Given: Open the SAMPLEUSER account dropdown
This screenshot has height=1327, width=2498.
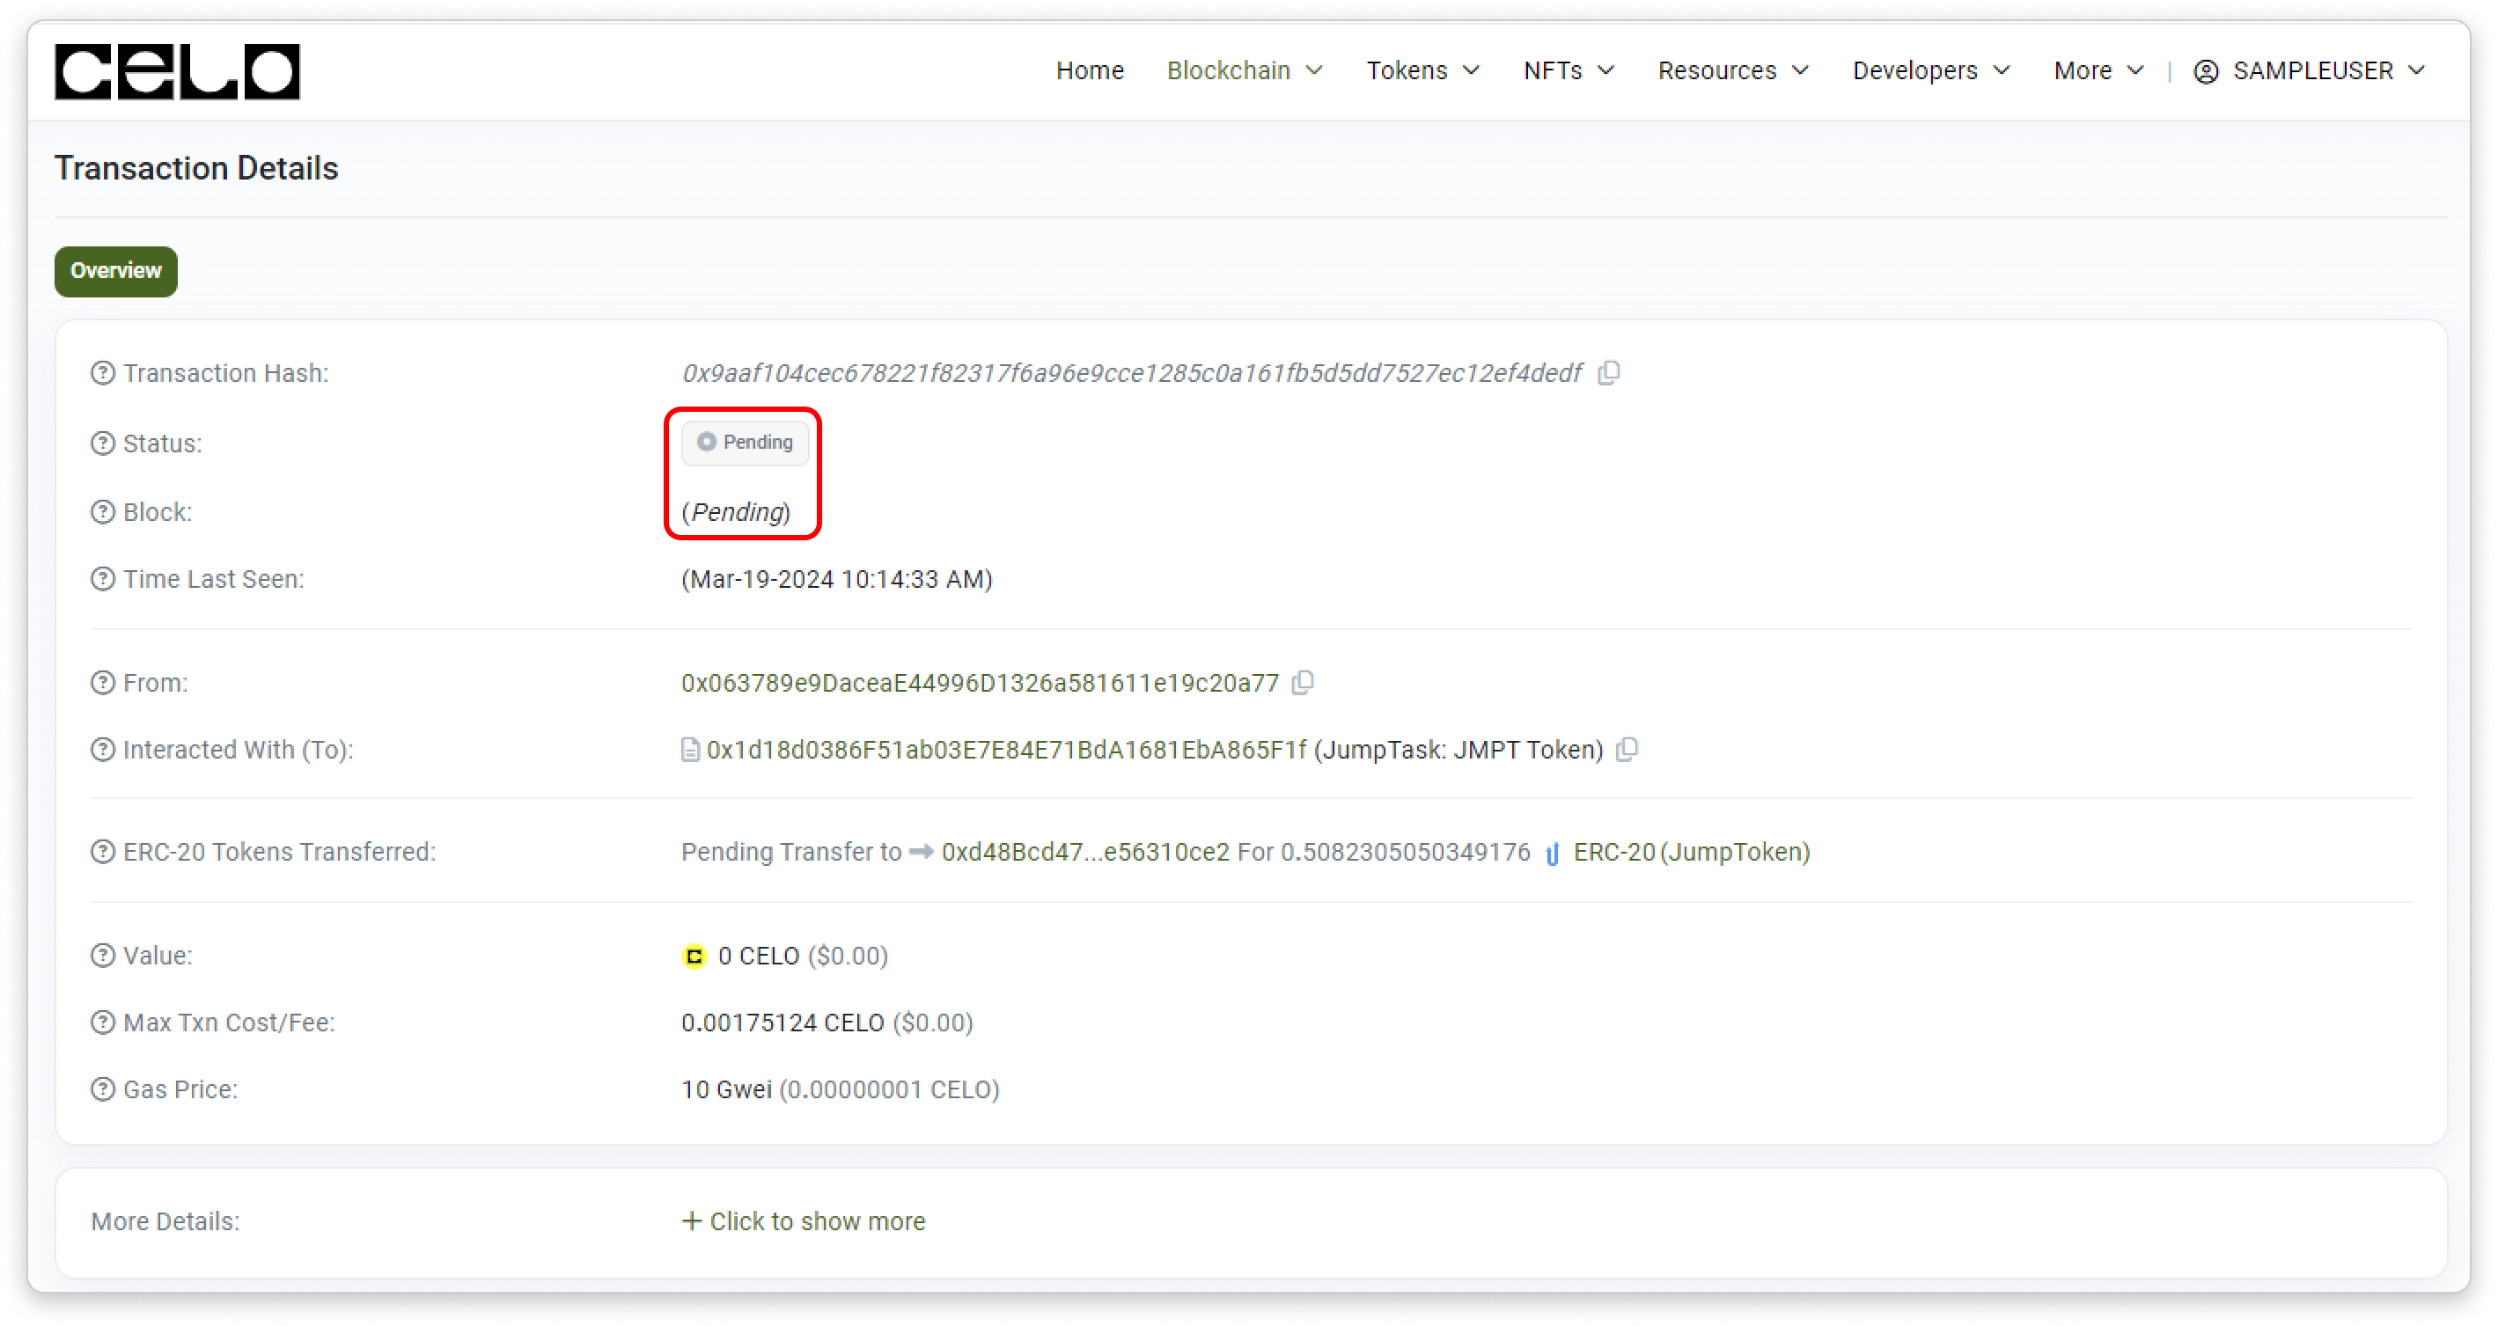Looking at the screenshot, I should (x=2310, y=70).
